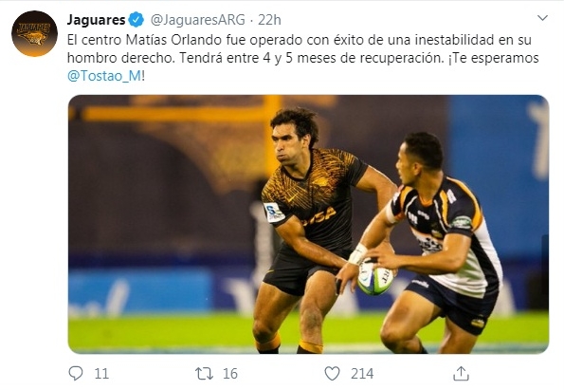Show the 214 likes count
This screenshot has height=390, width=564.
[x=362, y=374]
